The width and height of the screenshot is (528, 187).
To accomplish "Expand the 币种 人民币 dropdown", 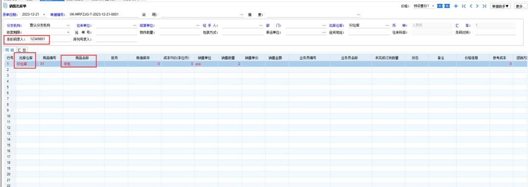I will [451, 25].
